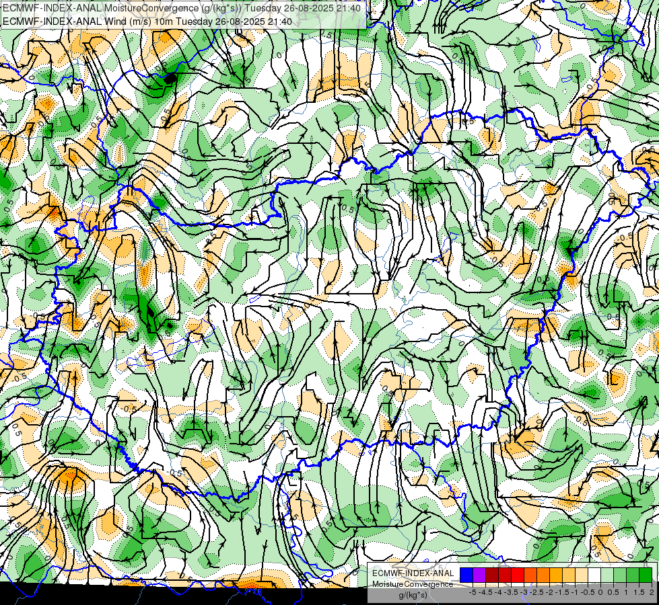659x605 pixels.
Task: Click the legend scale value 2
Action: (652, 592)
